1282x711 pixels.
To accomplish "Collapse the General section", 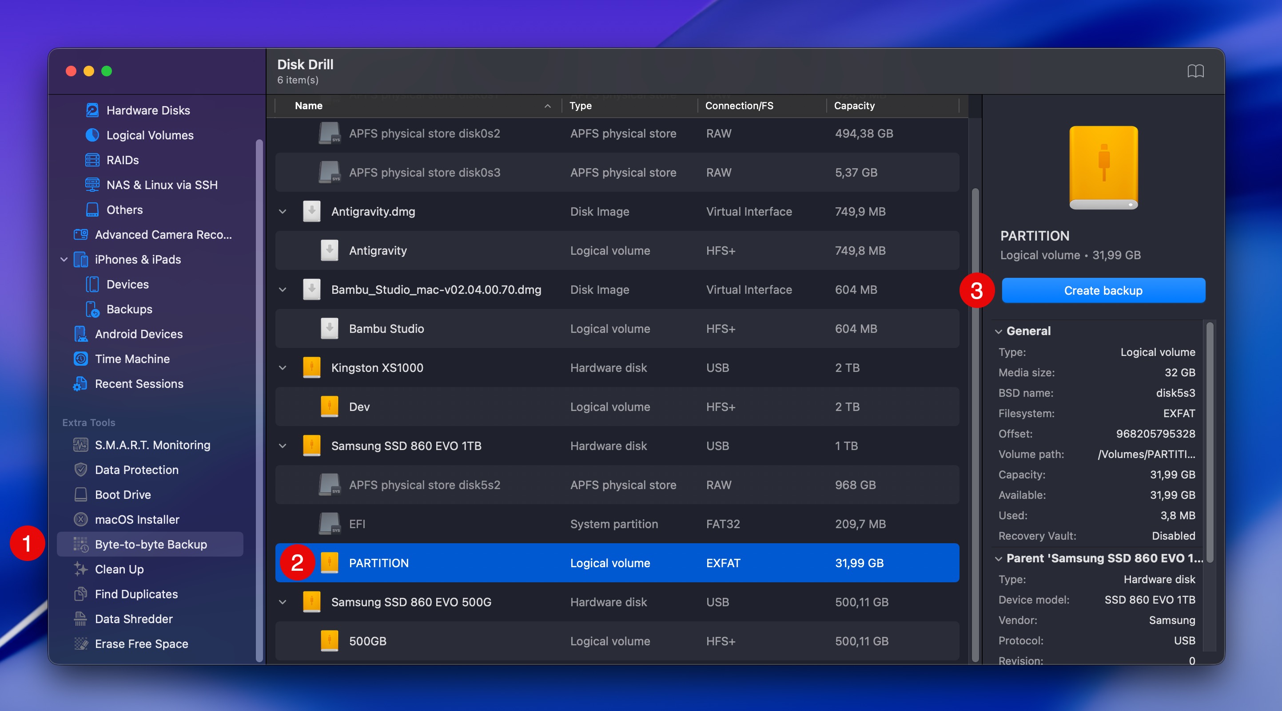I will coord(999,331).
